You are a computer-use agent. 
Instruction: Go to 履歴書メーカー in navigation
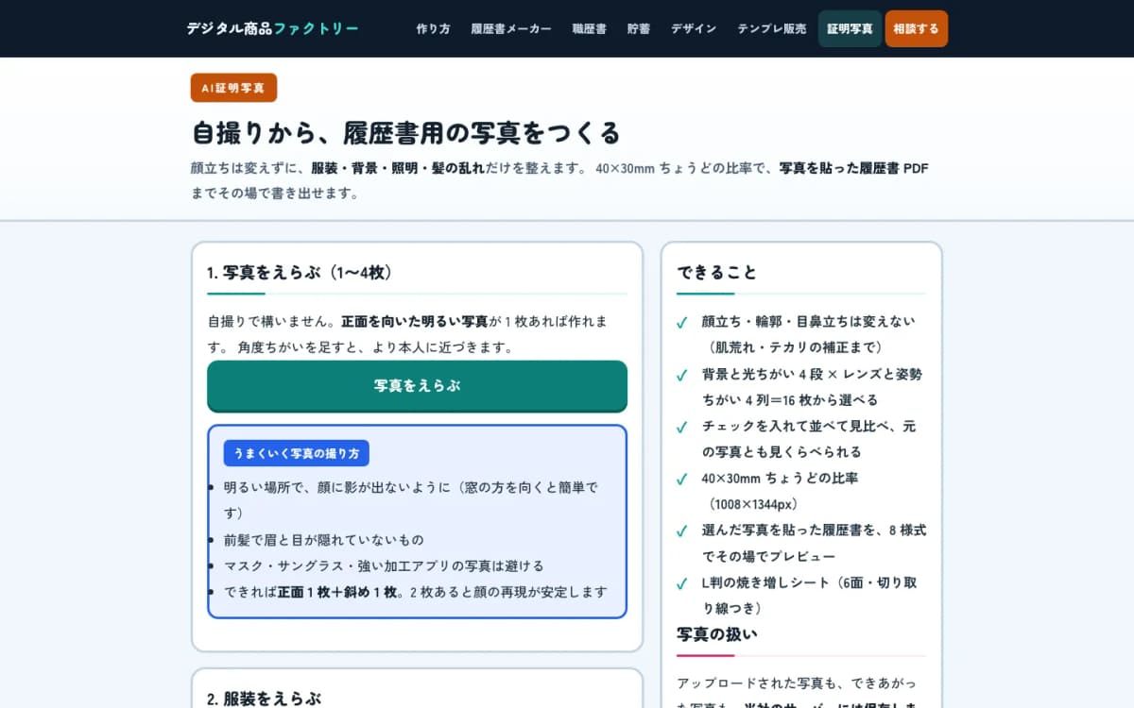tap(511, 29)
